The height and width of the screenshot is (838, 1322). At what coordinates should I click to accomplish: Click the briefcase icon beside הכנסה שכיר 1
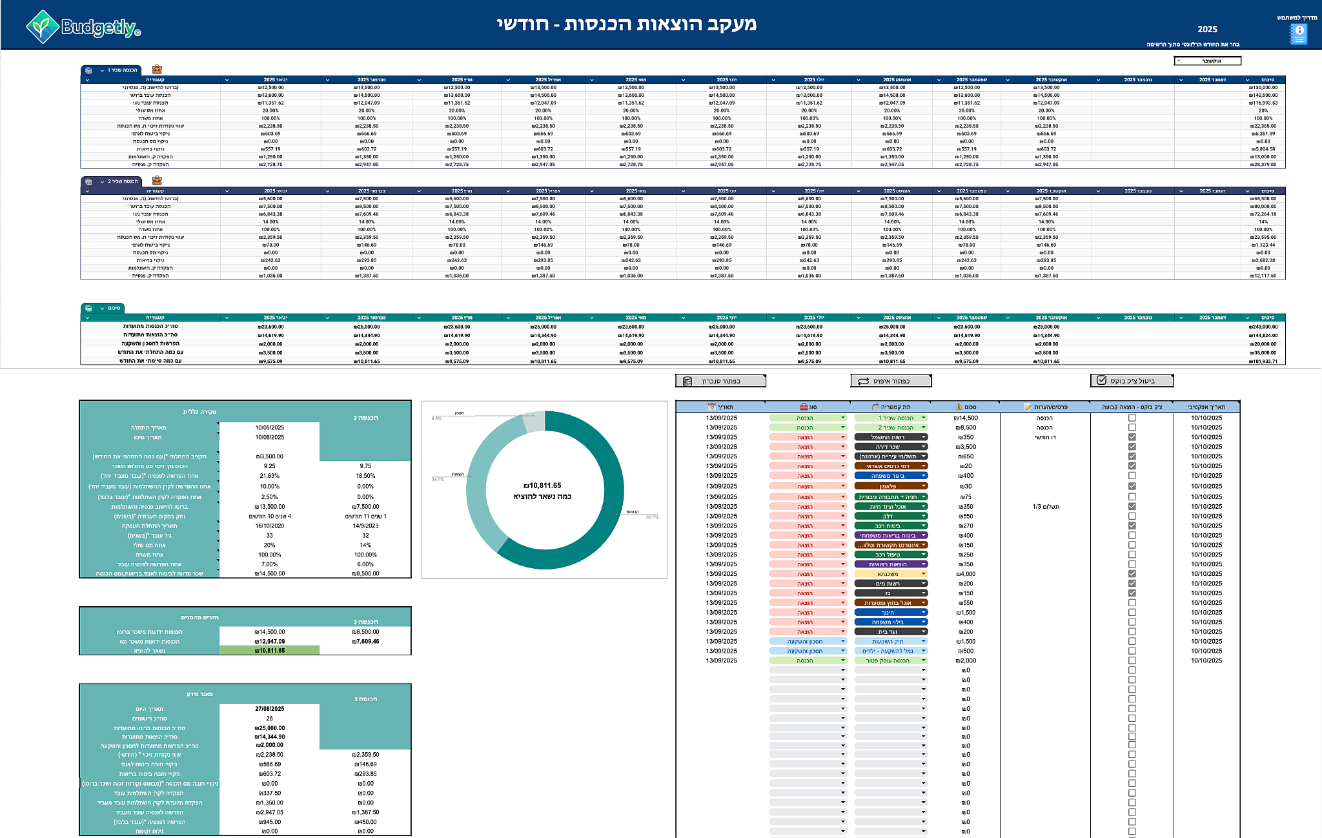[x=157, y=69]
